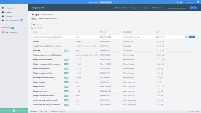Viewport: 201px width, 113px height.
Task: Open the Volumes sidebar icon
Action: (3, 16)
